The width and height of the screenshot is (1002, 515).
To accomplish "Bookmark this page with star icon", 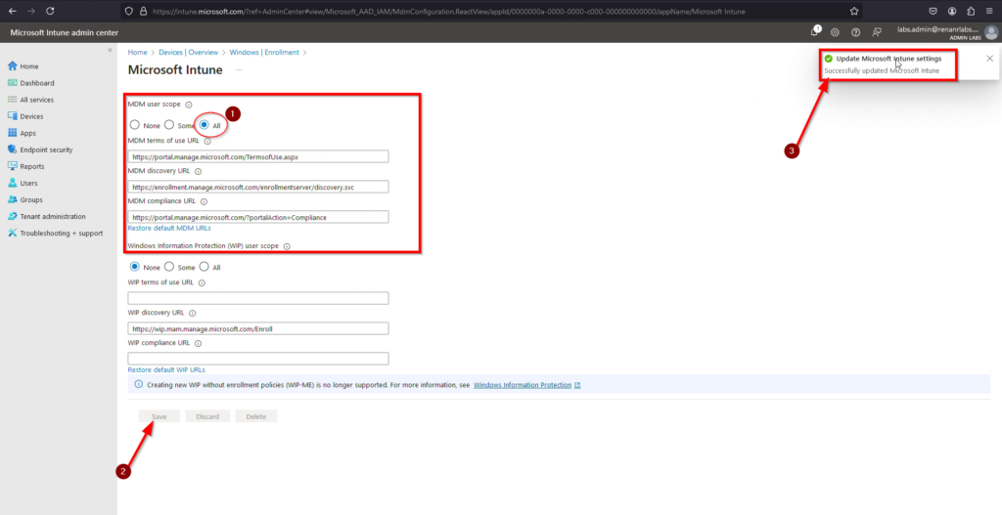I will click(x=854, y=11).
